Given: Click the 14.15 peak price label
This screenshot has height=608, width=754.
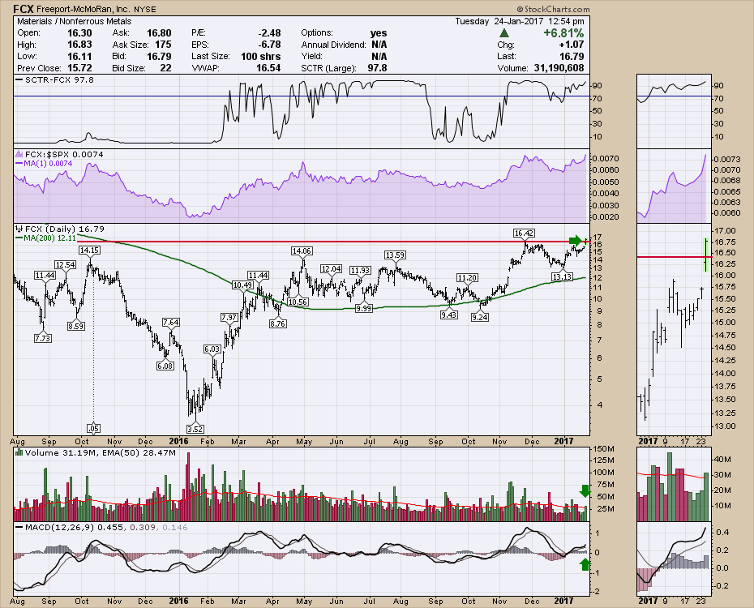Looking at the screenshot, I should coord(88,250).
